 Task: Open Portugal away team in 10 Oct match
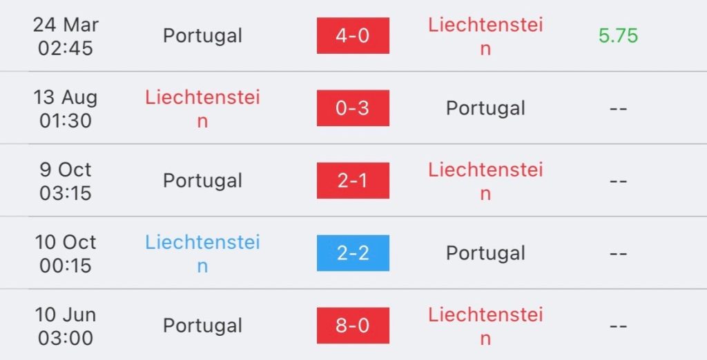coord(485,253)
